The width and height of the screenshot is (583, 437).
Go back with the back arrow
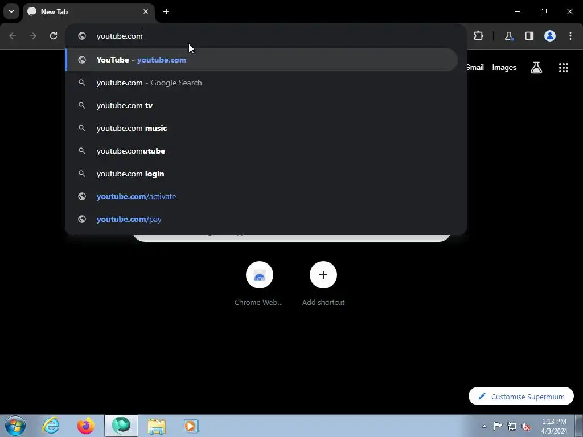(x=13, y=36)
